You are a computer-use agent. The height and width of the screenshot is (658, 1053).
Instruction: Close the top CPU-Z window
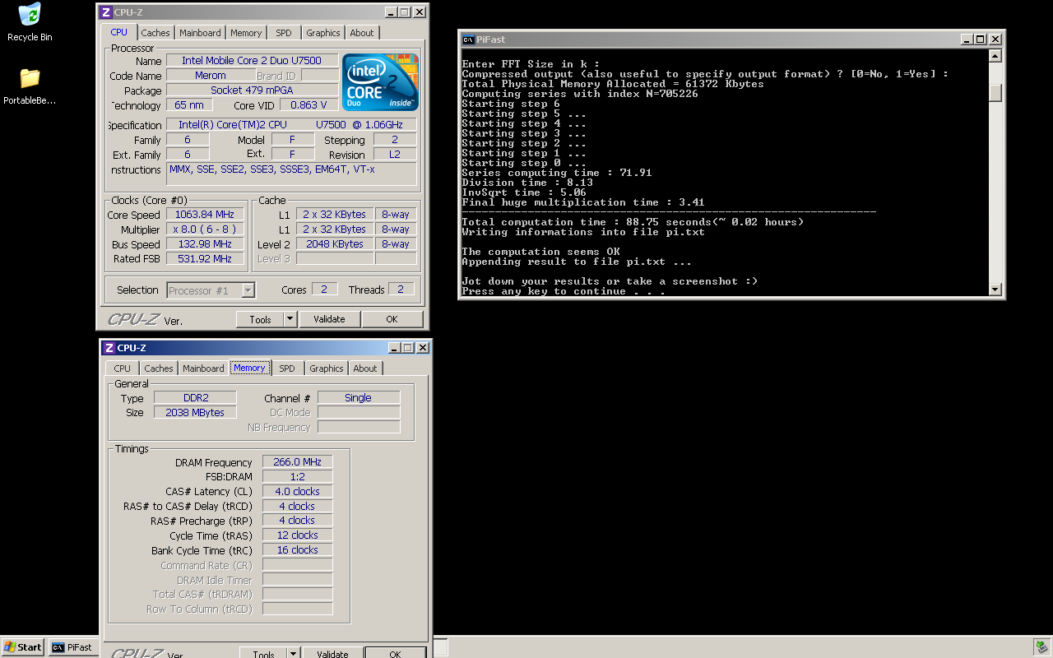[x=420, y=12]
